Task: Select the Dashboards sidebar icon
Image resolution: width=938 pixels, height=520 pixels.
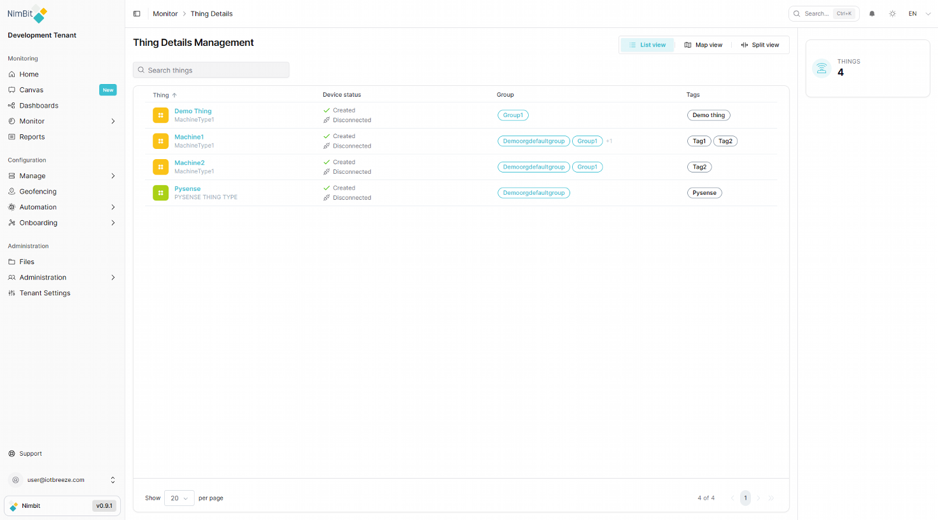Action: 11,105
